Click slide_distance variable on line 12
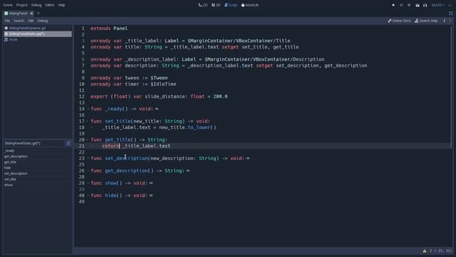 tap(165, 96)
